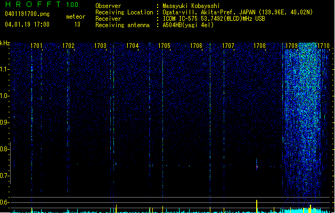Click the 0.7 kHz axis value

[4, 176]
